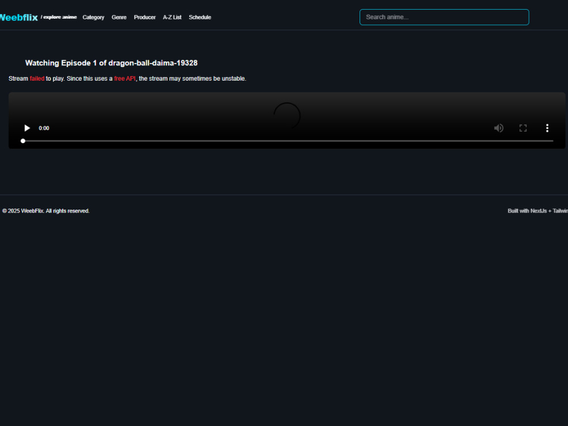The image size is (568, 426).
Task: Open the Genre menu
Action: (x=119, y=18)
